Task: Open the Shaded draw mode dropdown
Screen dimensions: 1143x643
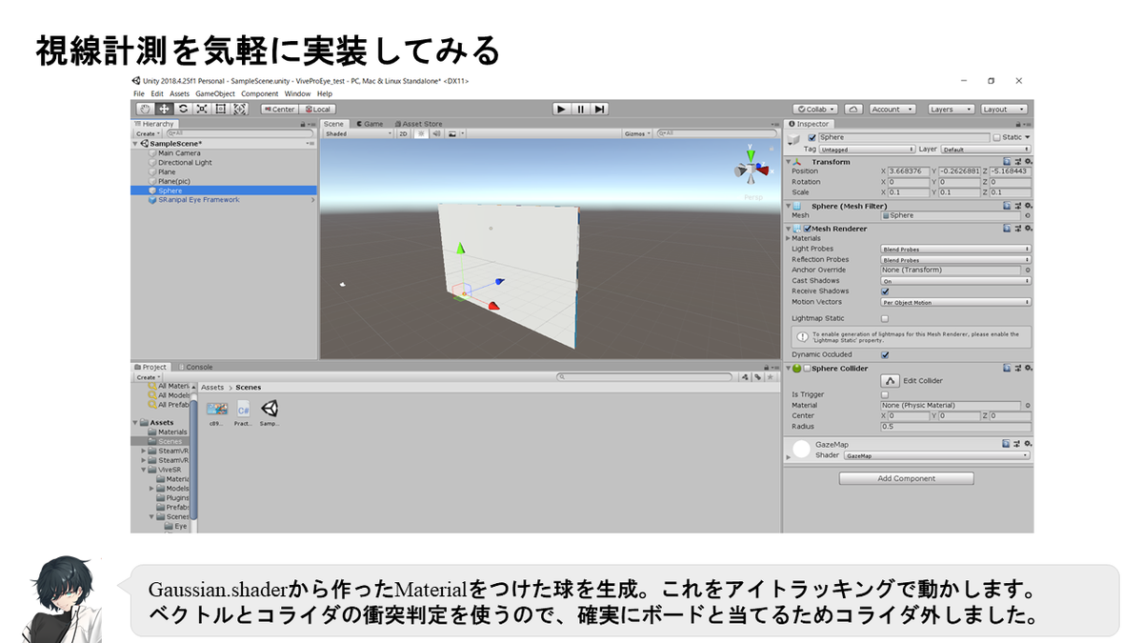Action: point(358,133)
